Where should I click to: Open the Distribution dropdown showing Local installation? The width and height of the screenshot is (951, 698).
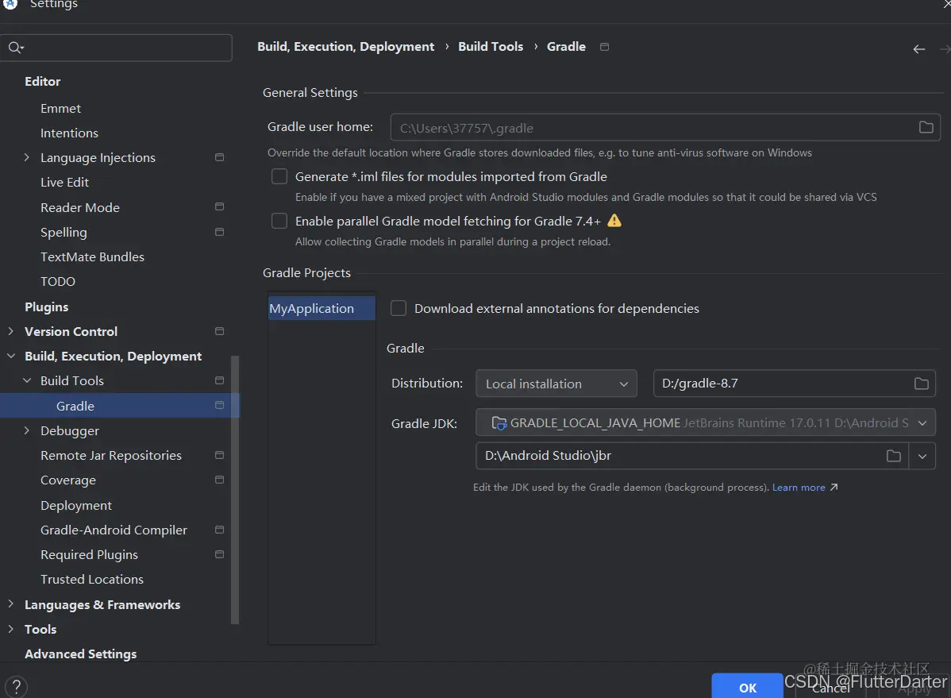click(556, 384)
